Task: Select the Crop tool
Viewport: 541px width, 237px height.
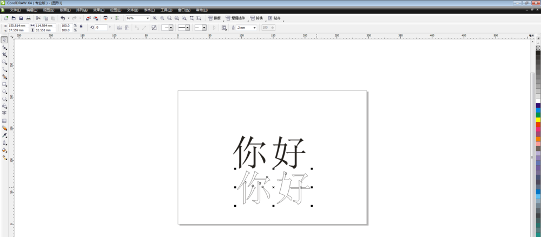Action: 4,55
